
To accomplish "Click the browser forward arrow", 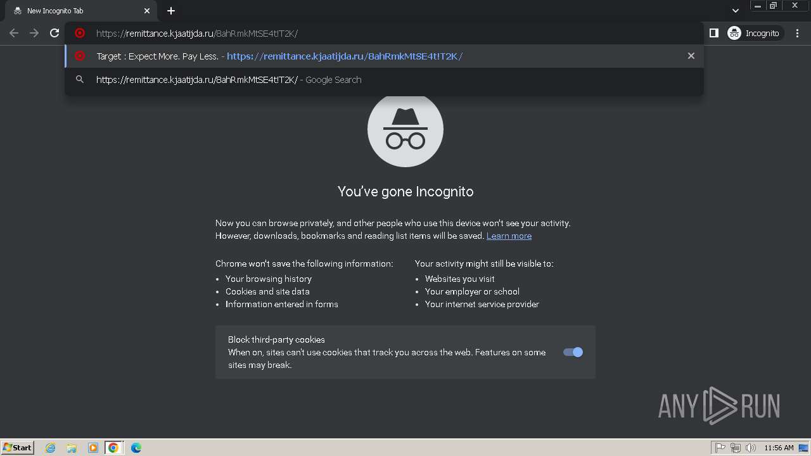I will click(x=34, y=33).
